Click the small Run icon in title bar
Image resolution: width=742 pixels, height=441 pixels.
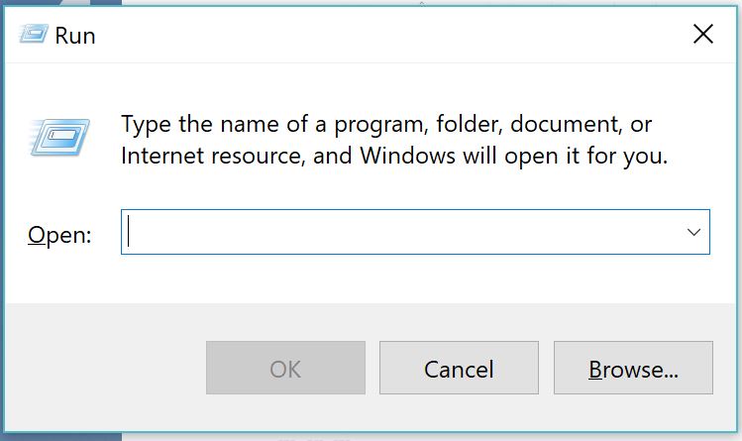click(33, 35)
